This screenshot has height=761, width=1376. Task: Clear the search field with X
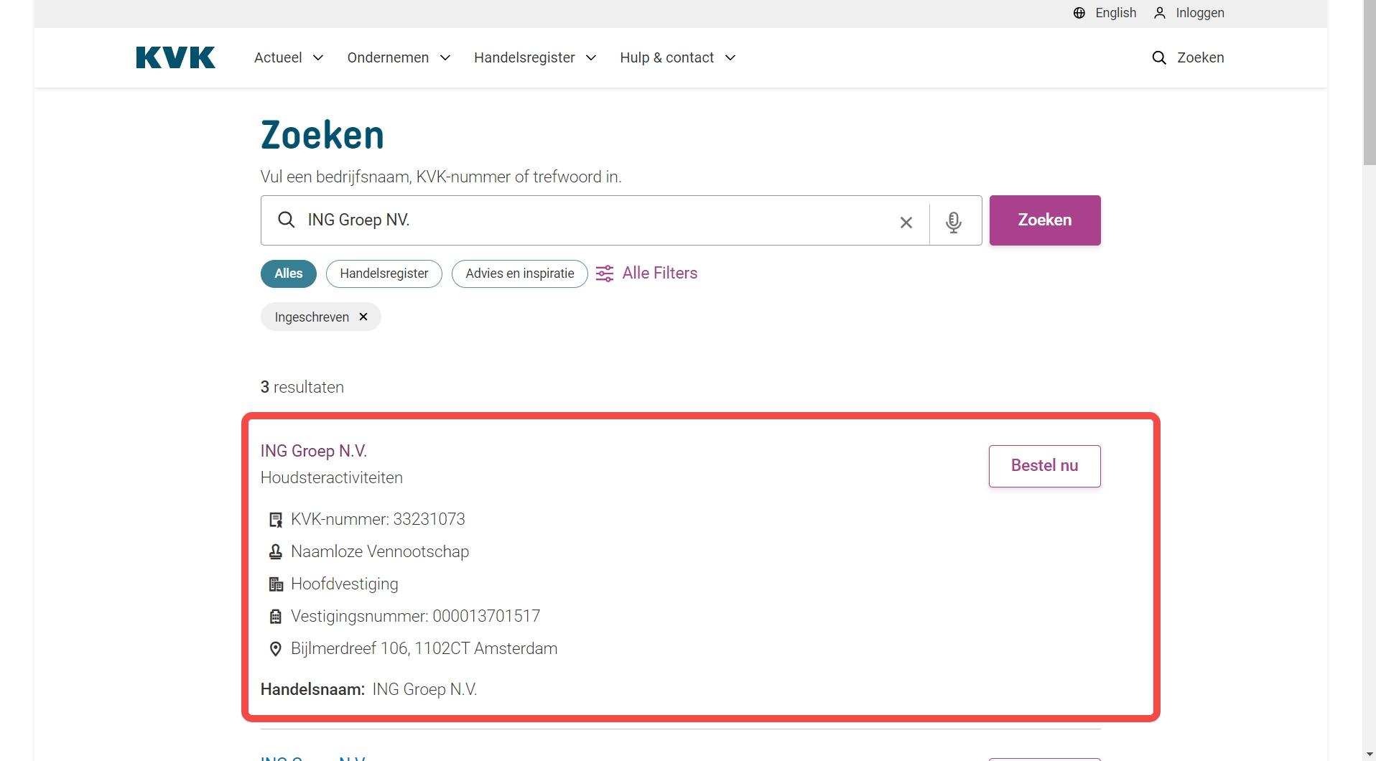coord(906,223)
